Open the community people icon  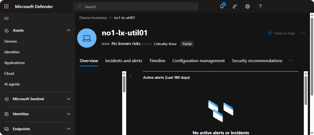click(x=235, y=6)
